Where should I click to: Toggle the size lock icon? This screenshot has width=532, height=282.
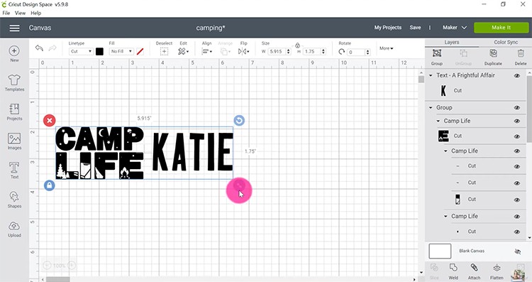[297, 45]
